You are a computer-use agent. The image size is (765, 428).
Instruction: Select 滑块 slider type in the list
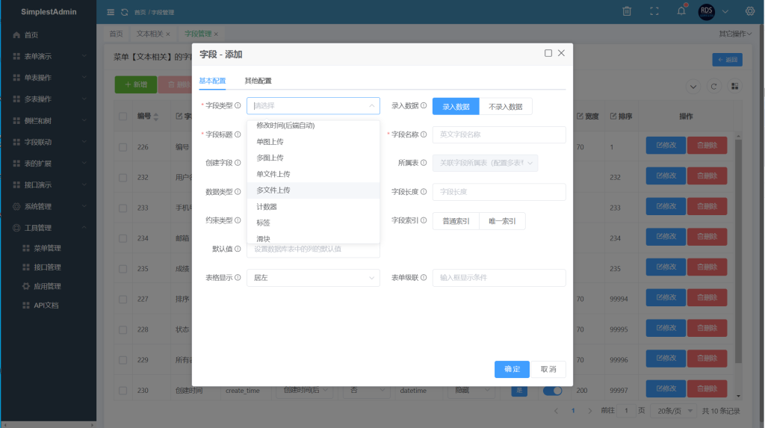click(x=264, y=238)
